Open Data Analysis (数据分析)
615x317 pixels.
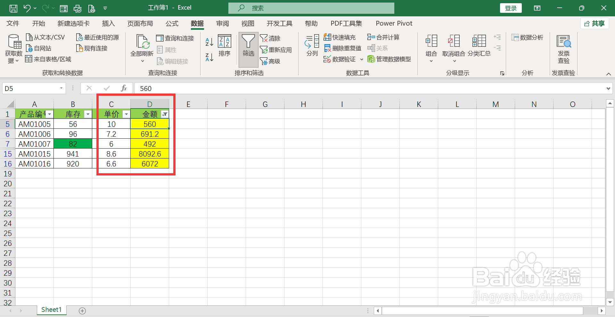coord(527,37)
